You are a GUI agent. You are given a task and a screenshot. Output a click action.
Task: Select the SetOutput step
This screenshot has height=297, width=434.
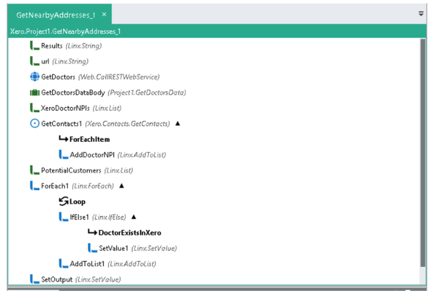(x=76, y=279)
